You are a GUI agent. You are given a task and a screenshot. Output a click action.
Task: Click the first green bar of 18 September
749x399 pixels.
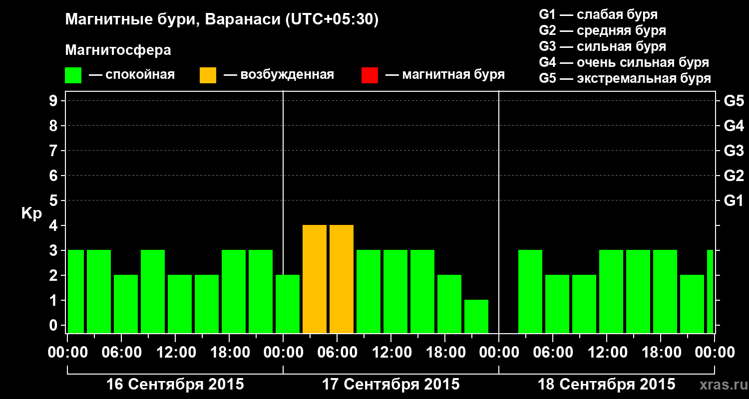pyautogui.click(x=530, y=291)
